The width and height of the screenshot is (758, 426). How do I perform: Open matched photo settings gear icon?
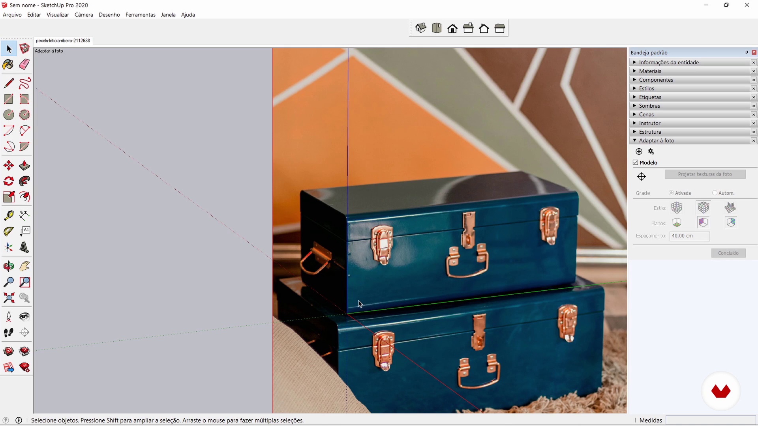coord(651,151)
